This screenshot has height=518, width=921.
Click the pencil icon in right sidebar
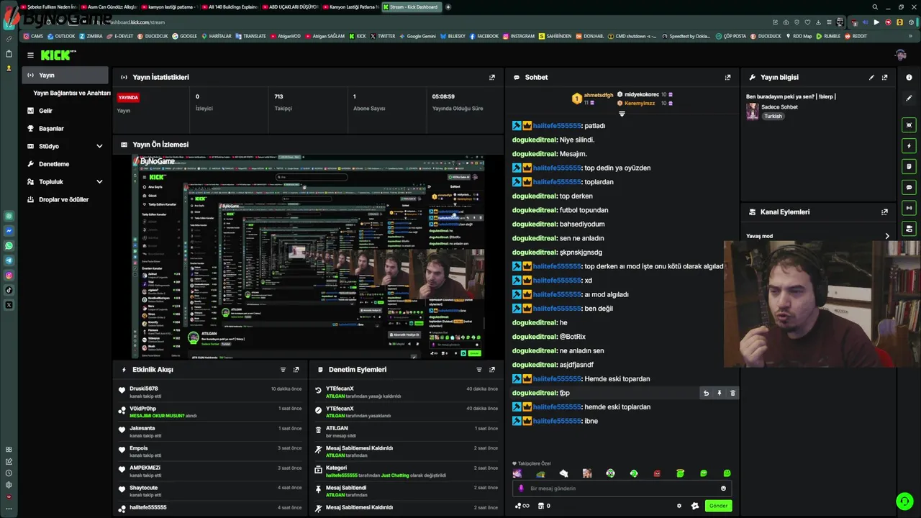pos(909,97)
